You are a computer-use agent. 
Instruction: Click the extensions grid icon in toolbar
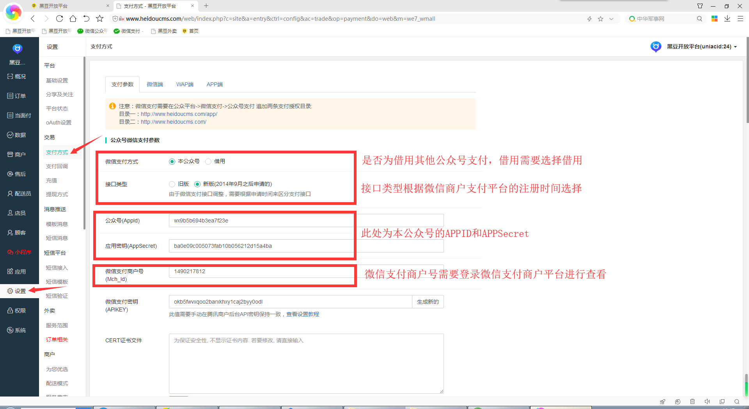[x=714, y=19]
